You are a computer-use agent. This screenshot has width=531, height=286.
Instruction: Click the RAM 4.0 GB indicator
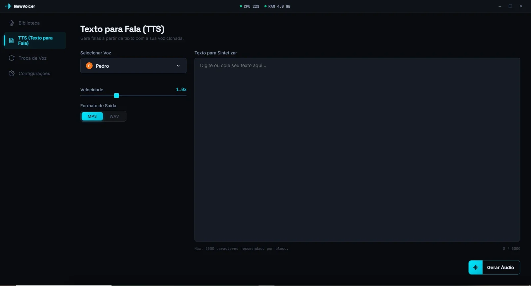(277, 6)
